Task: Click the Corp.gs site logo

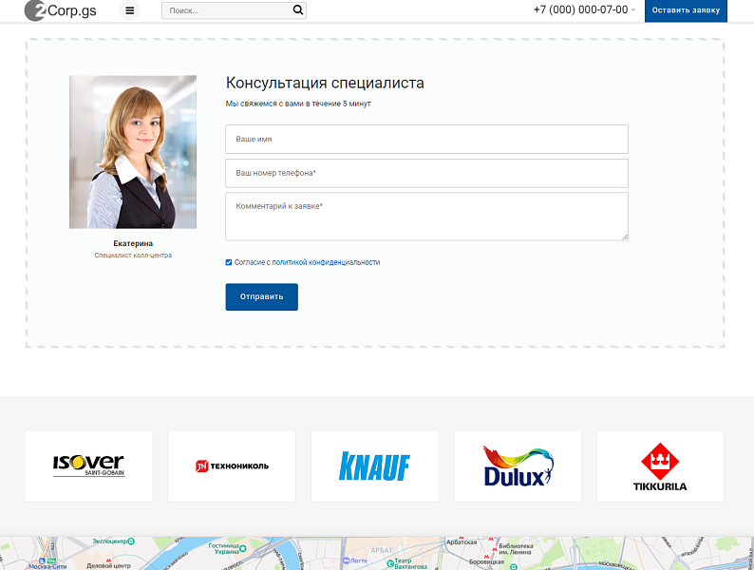Action: (60, 10)
